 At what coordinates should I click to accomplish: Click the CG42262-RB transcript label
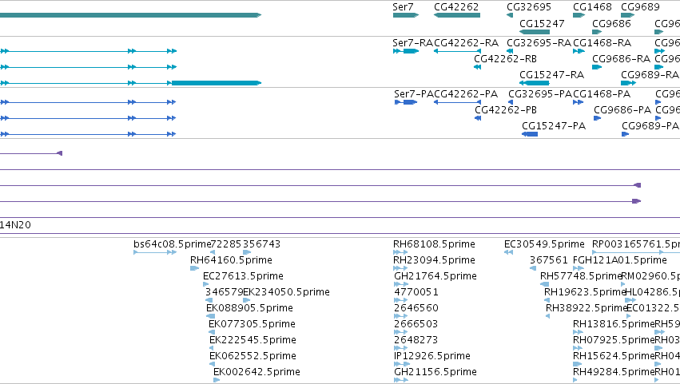505,59
